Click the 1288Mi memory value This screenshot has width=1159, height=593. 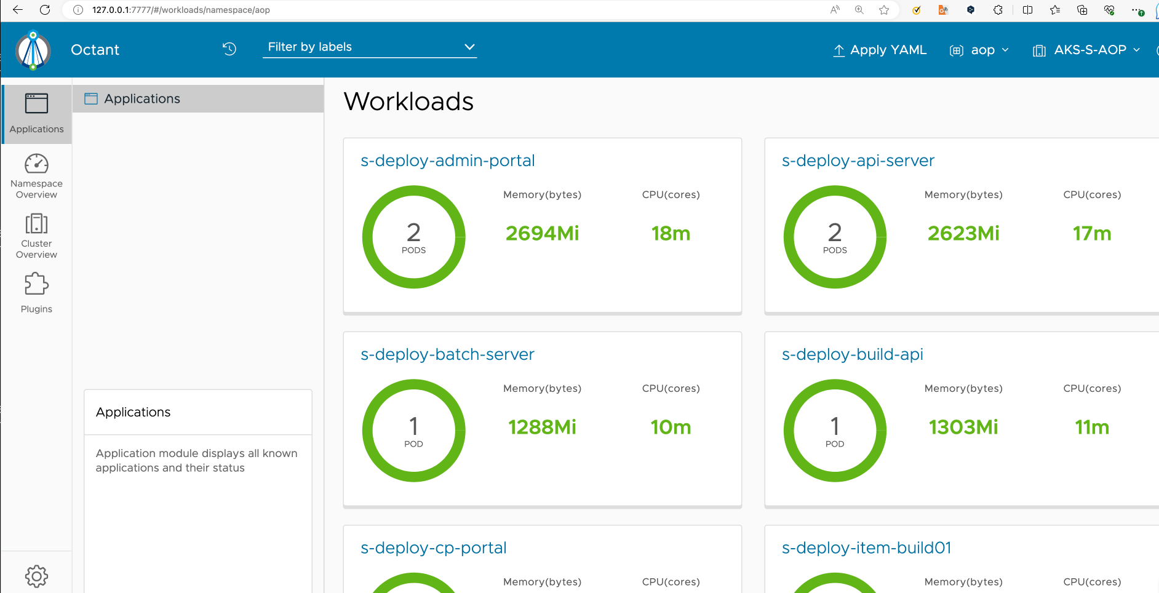click(x=542, y=428)
